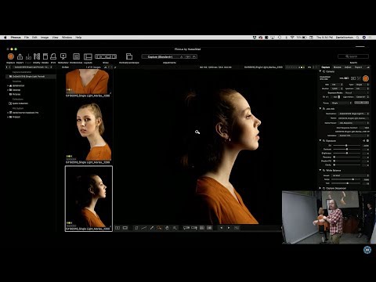
Task: Expand the Desktop folder in the file browser
Action: pos(8,90)
